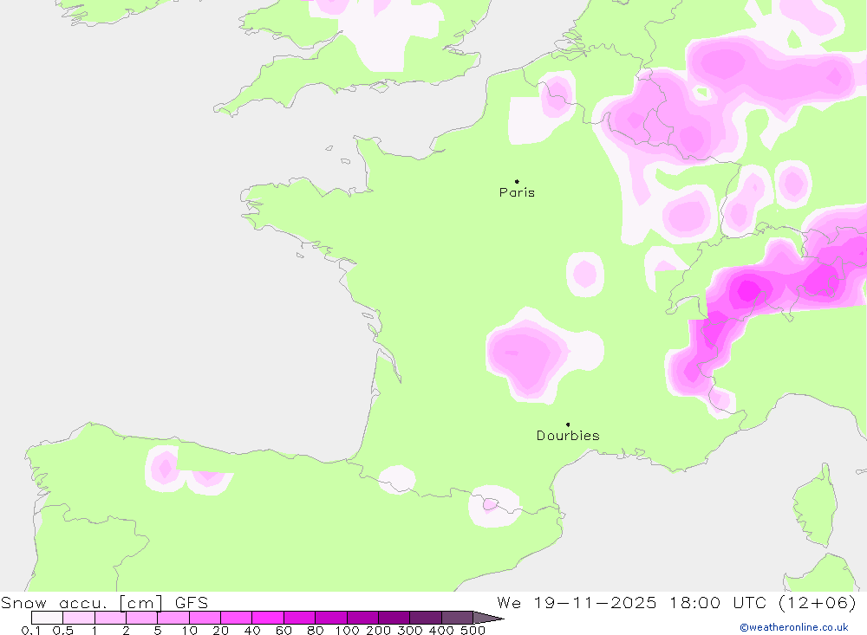Viewport: 867px width, 635px height.
Task: Select the legend swatch between 40 and 60
Action: (268, 618)
